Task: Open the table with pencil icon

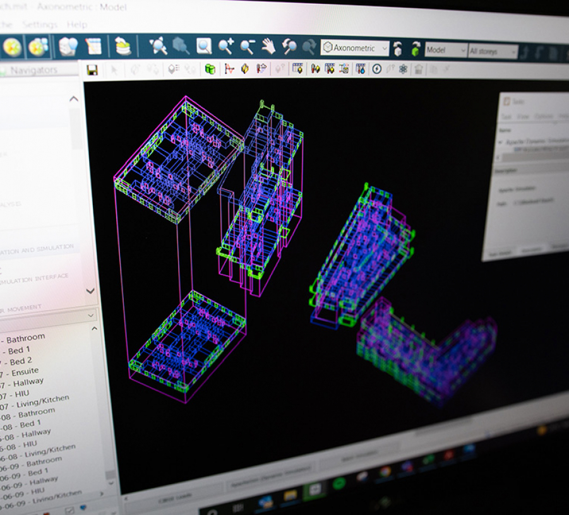Action: coord(94,47)
